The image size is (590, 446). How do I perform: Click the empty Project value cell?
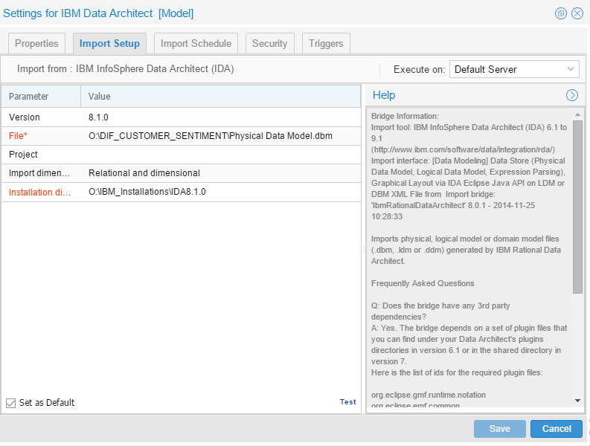coord(221,155)
